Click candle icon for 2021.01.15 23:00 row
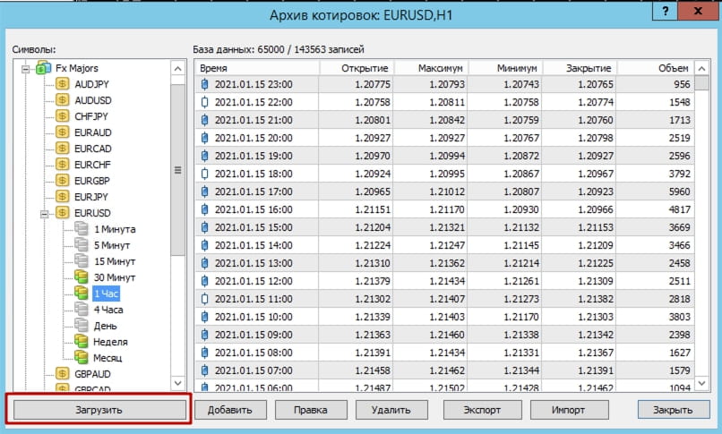 (204, 85)
